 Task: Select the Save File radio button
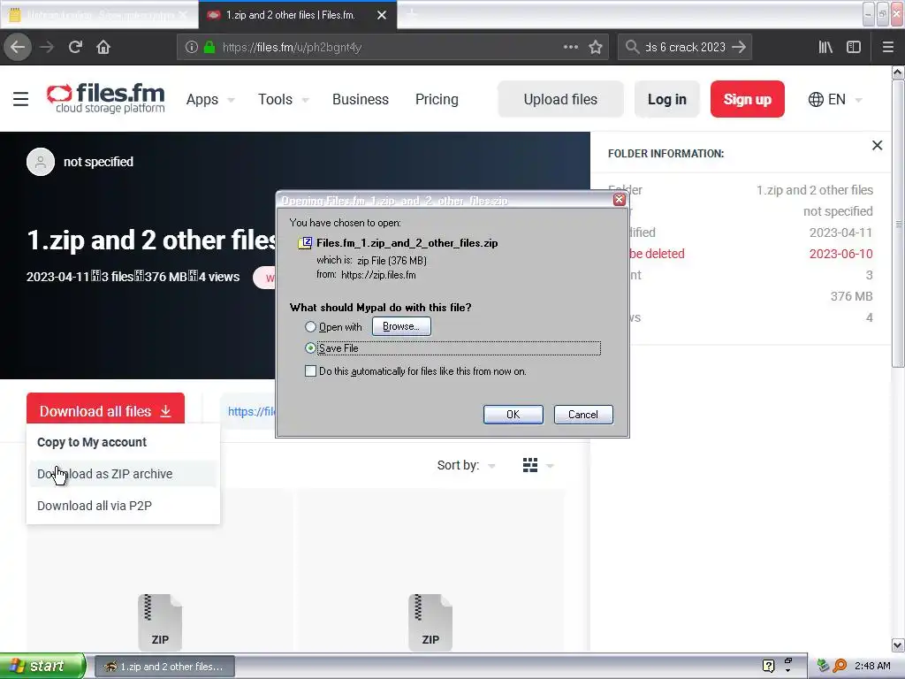(310, 348)
